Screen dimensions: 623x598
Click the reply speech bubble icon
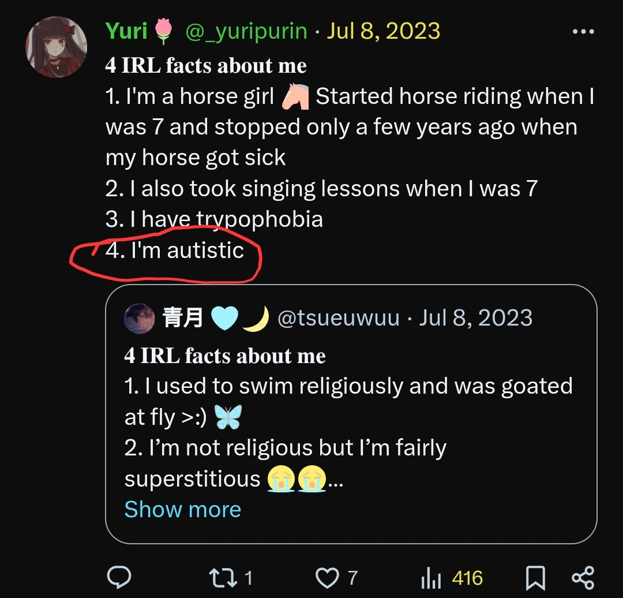(119, 577)
